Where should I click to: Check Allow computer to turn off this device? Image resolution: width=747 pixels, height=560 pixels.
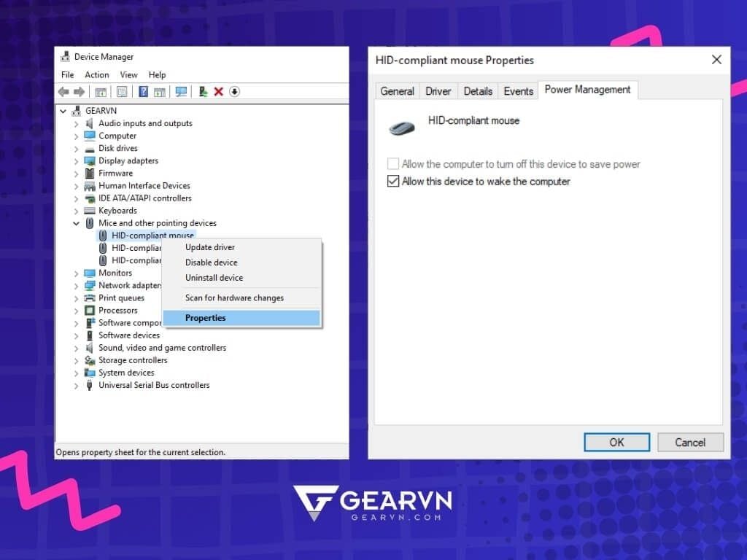[x=392, y=163]
